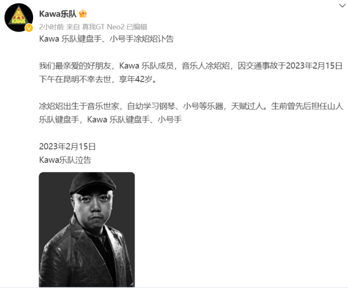Click the line mentioning 因交通事故

click(191, 66)
